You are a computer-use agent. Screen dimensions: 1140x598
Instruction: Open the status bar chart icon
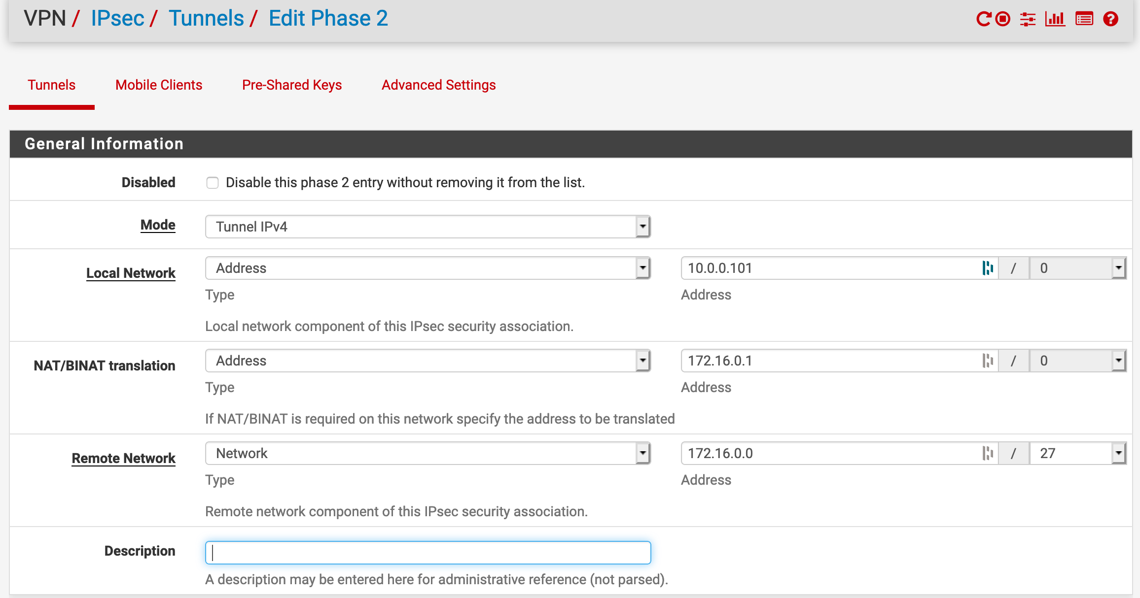pyautogui.click(x=1055, y=19)
